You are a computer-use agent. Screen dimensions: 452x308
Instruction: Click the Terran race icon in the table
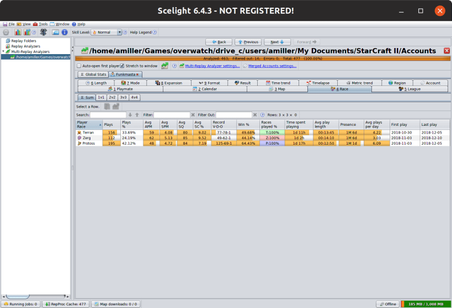79,132
